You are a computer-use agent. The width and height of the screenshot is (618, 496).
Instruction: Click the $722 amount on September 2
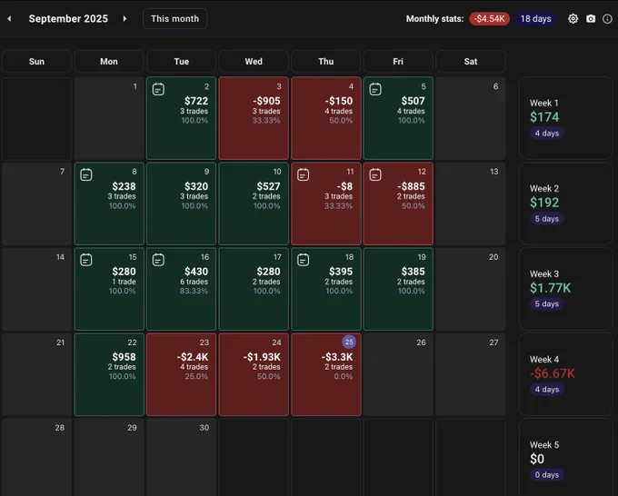coord(196,101)
